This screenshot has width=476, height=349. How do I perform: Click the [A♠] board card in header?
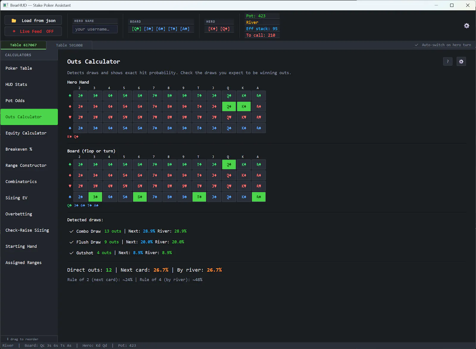coord(185,29)
